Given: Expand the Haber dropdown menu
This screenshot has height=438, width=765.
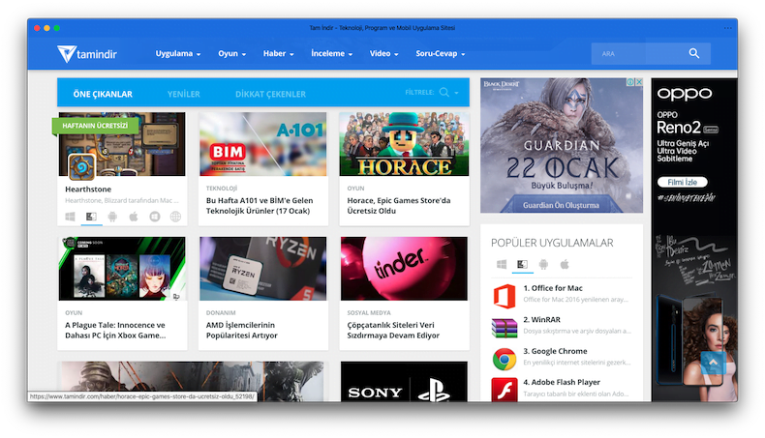Looking at the screenshot, I should pos(278,53).
